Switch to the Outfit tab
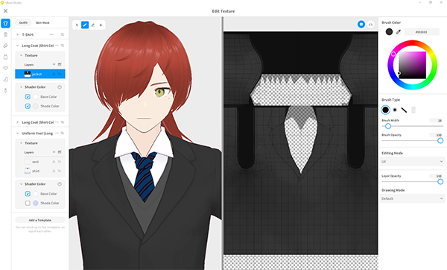The height and width of the screenshot is (270, 447). [23, 22]
